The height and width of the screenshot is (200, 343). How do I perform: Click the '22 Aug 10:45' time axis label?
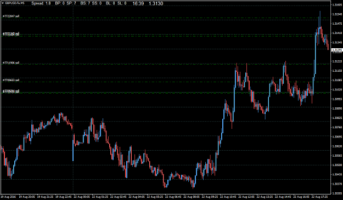228,197
